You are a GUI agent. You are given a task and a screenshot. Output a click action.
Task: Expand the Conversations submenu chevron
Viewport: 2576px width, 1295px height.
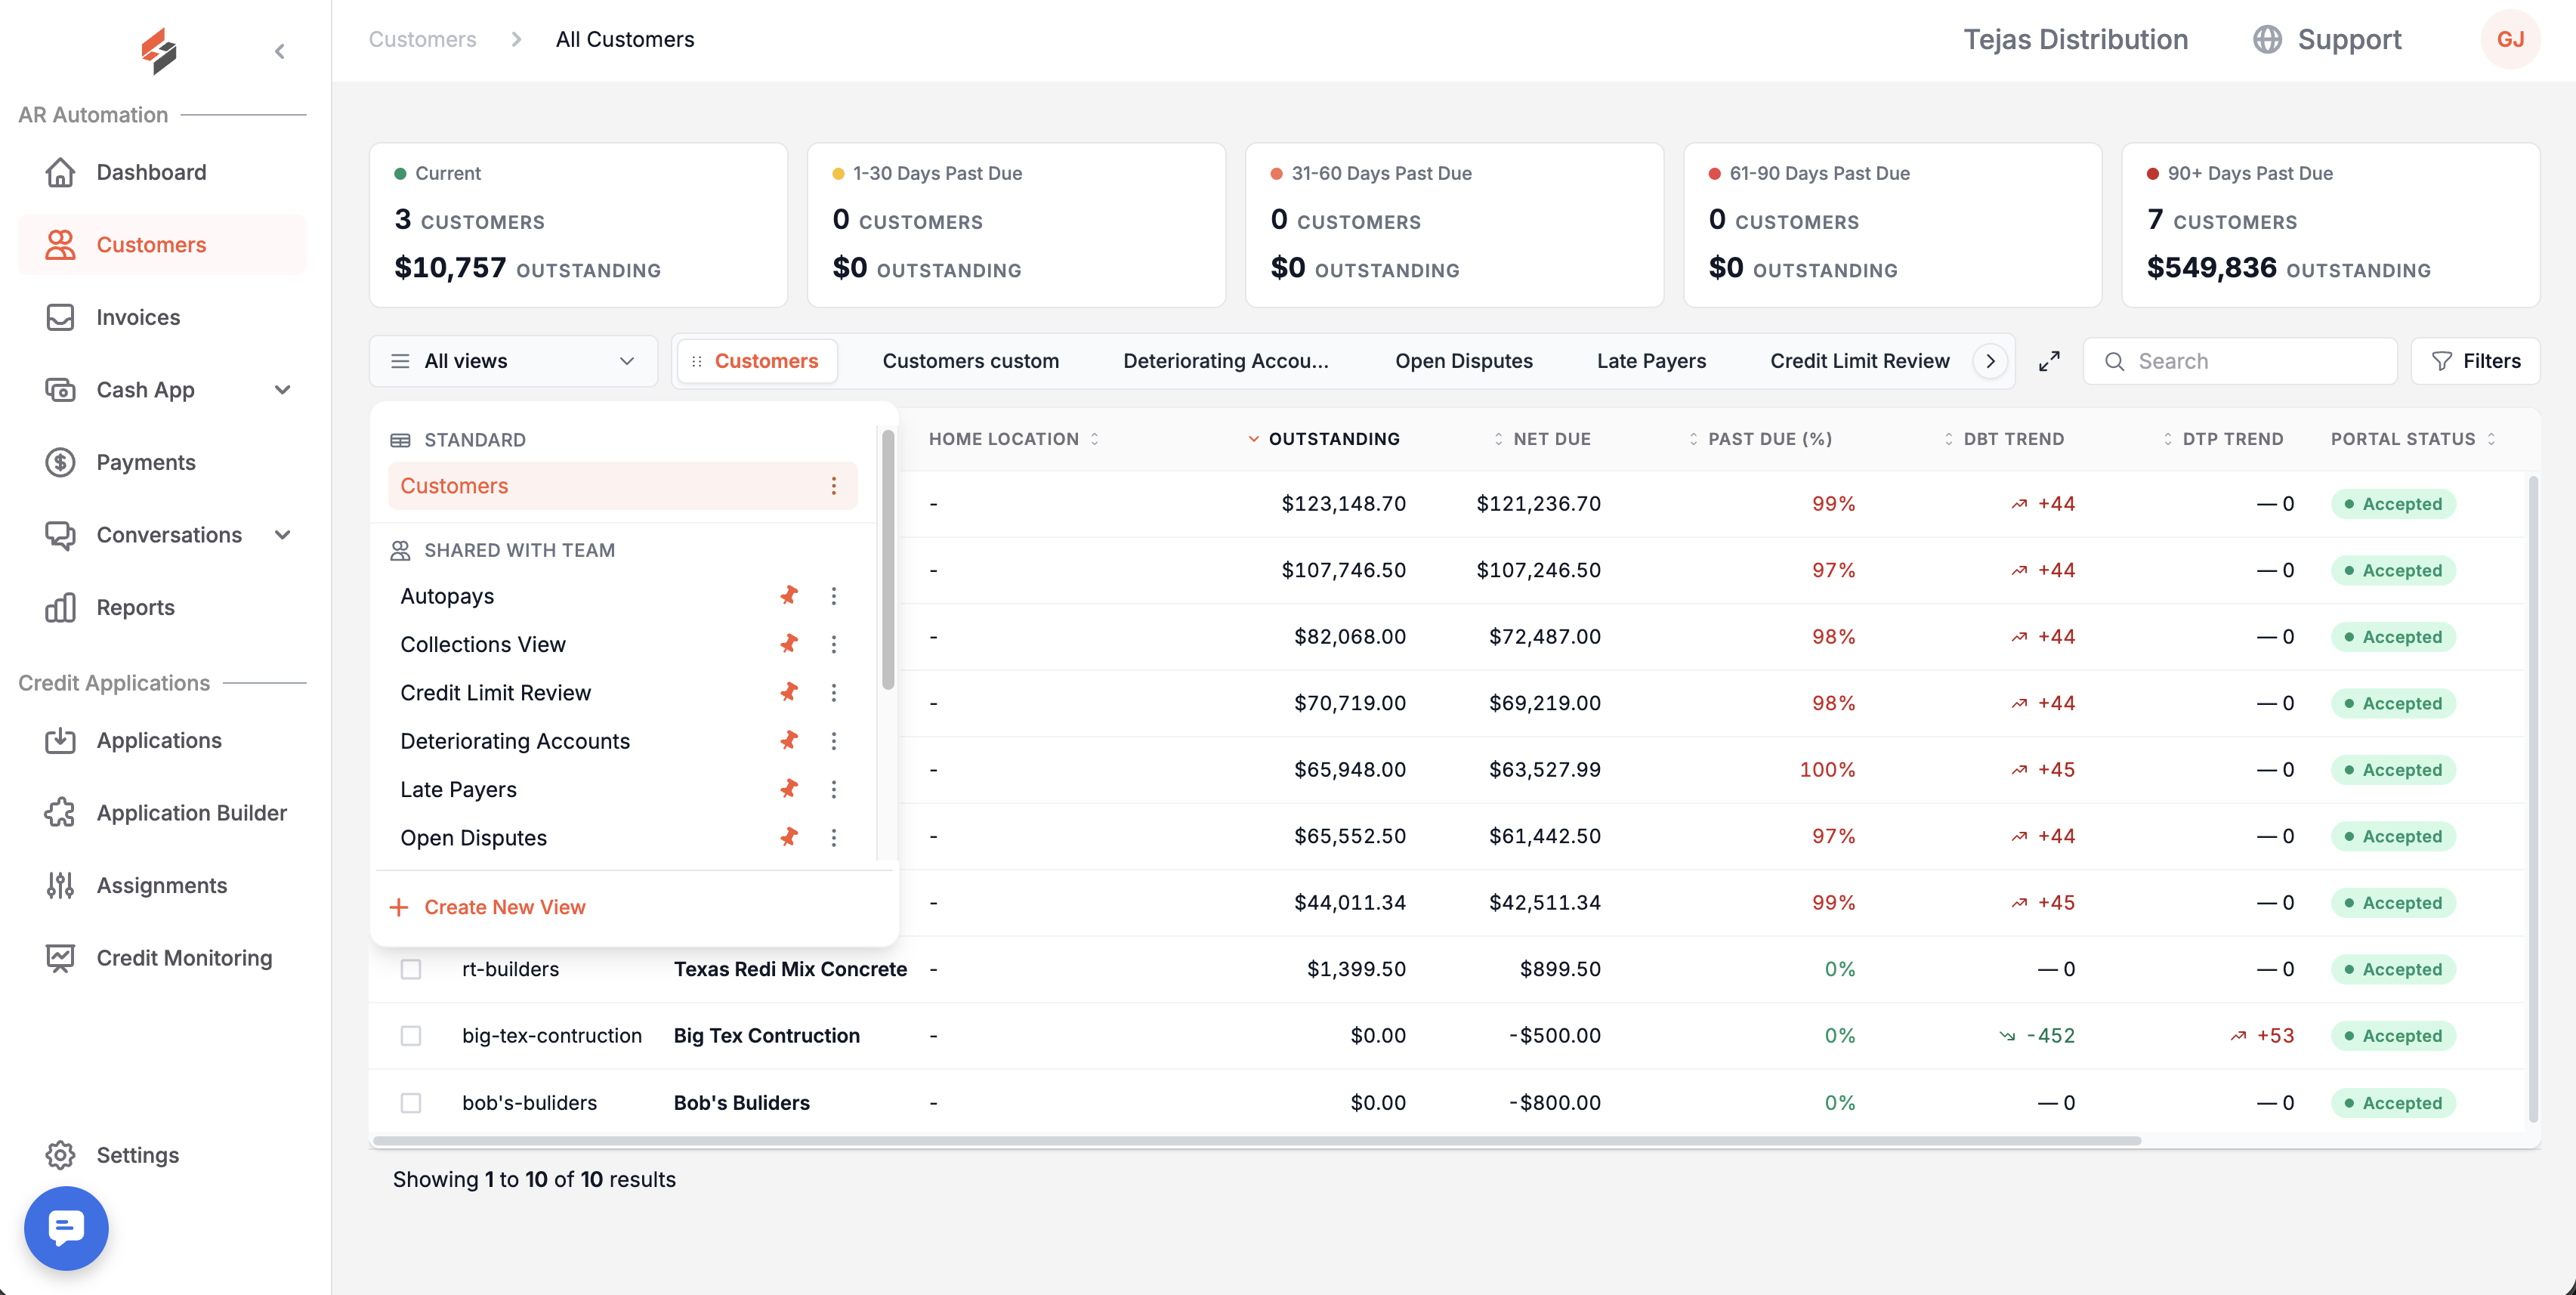(x=283, y=535)
